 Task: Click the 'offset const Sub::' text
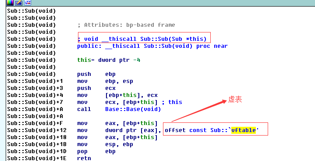coord(196,130)
